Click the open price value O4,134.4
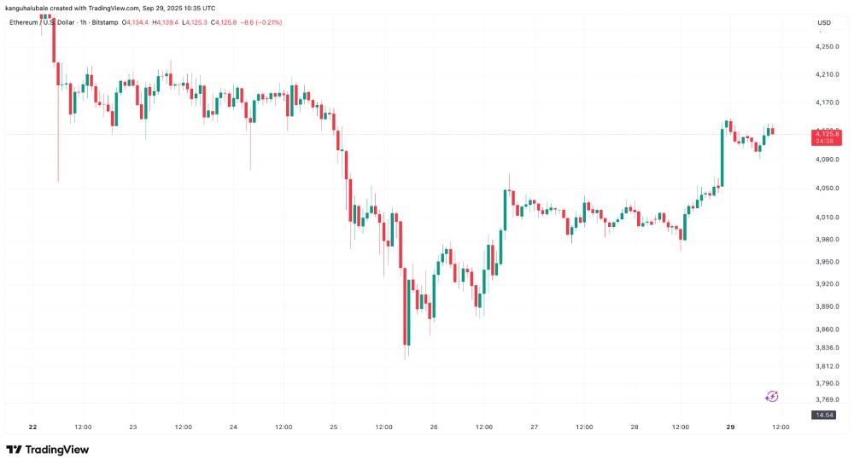 click(133, 22)
